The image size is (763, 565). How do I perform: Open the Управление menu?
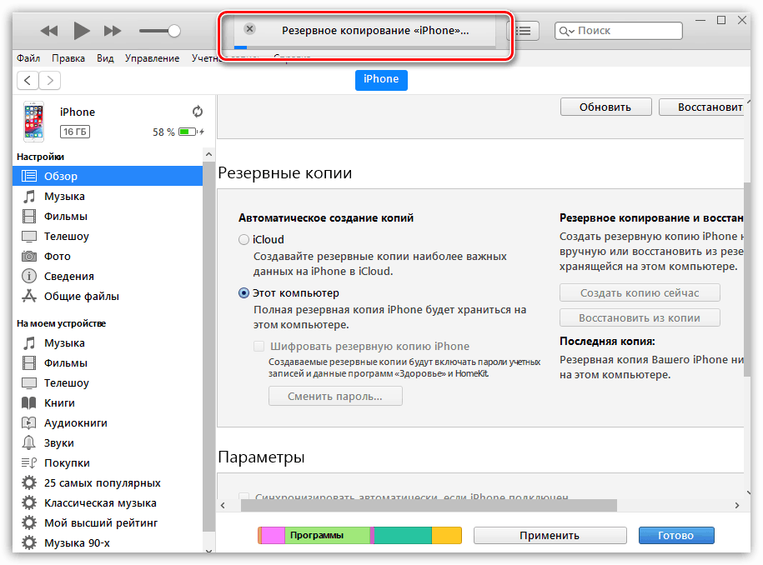[152, 58]
